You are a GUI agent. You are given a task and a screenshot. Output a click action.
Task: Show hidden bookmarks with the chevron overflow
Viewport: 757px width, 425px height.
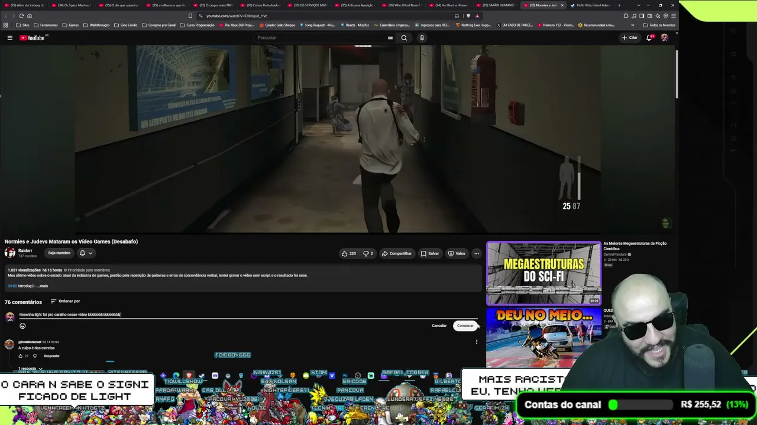(x=633, y=25)
